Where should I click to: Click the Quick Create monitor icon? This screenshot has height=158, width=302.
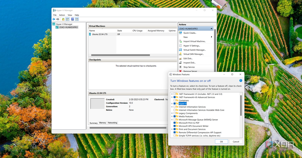tap(180, 33)
